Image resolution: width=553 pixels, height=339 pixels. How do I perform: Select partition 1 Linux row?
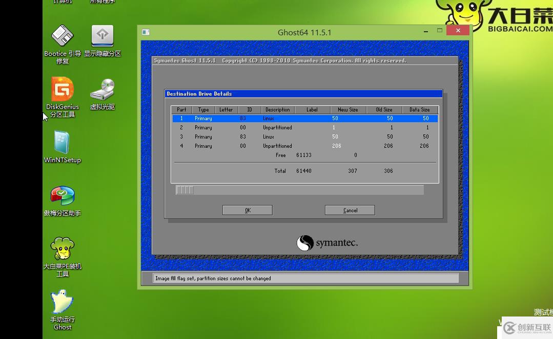coord(304,119)
